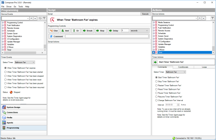The image size is (216, 140).
Task: Click the Push Notification icon in Device Events
Action: coord(5,25)
